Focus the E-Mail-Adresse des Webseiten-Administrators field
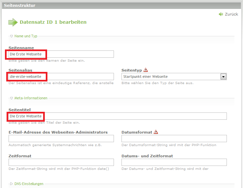243x188 pixels. (x=61, y=139)
